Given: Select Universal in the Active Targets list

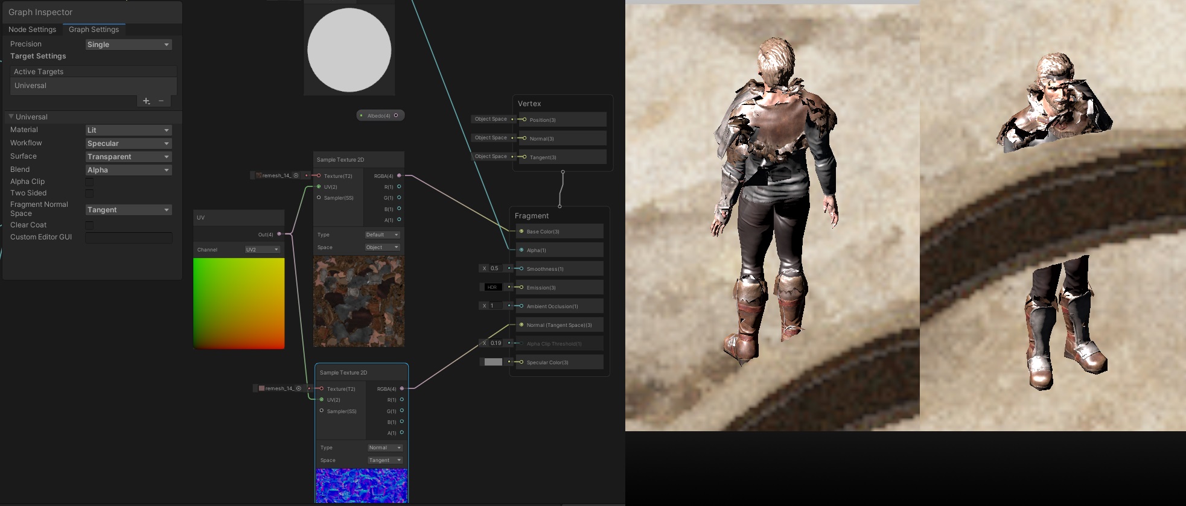Looking at the screenshot, I should pos(93,86).
